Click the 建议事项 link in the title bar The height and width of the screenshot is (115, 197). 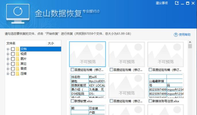pos(162,3)
